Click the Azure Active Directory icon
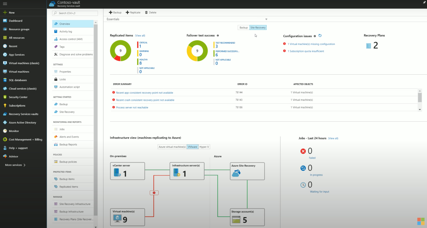This screenshot has height=228, width=427. (5, 123)
